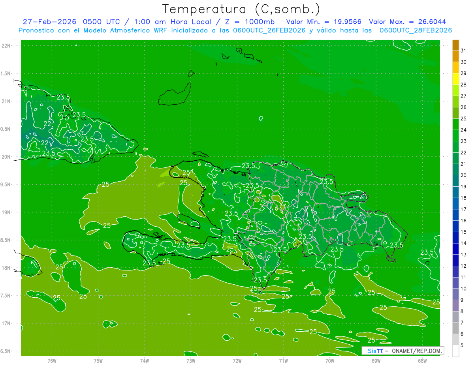
Task: Click the color scale value '15'
Action: pyautogui.click(x=464, y=232)
